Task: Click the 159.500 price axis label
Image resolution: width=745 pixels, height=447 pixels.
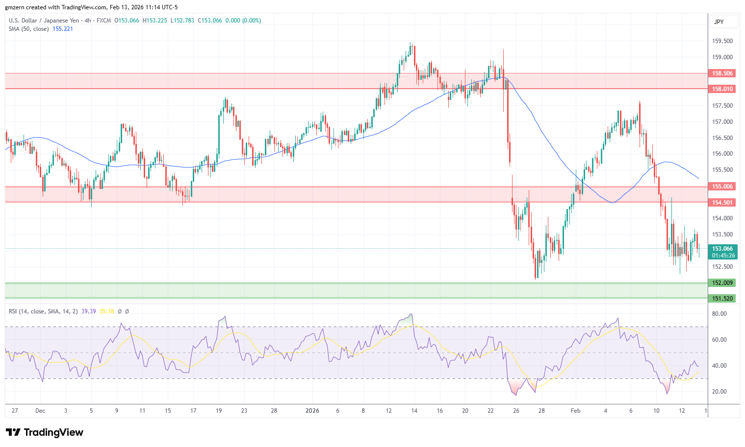Action: [722, 41]
